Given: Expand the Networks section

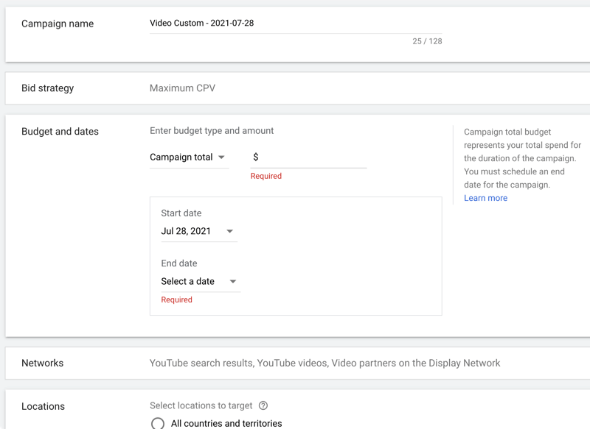Looking at the screenshot, I should (x=298, y=364).
